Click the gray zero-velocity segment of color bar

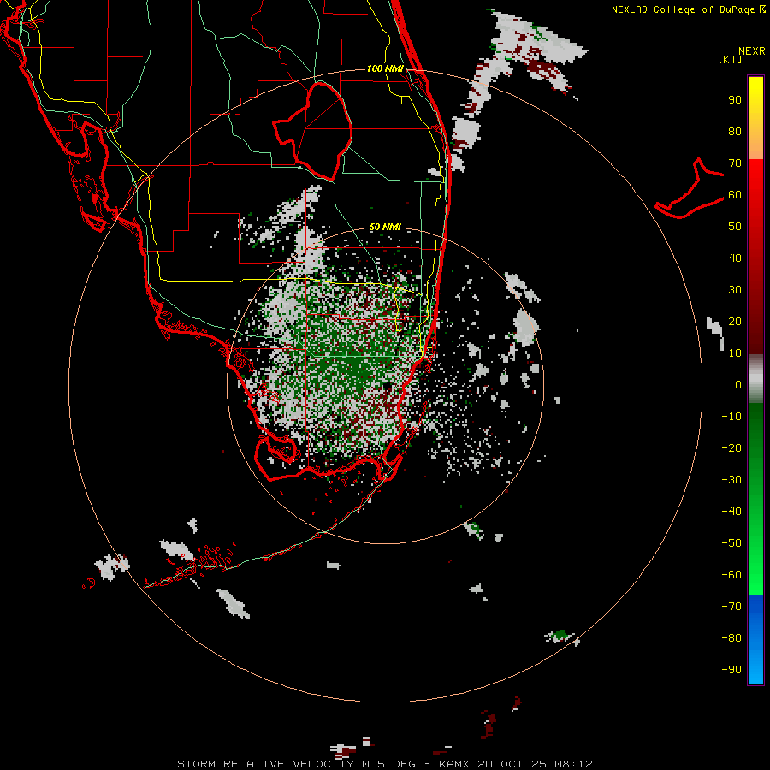coord(755,379)
